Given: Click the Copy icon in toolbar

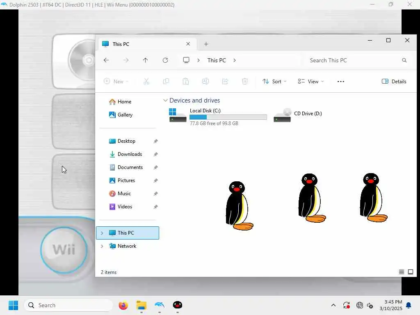Looking at the screenshot, I should pos(166,82).
